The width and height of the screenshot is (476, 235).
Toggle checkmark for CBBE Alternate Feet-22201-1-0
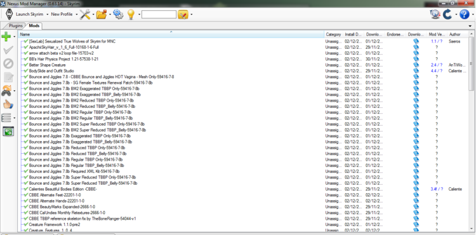tap(26, 194)
